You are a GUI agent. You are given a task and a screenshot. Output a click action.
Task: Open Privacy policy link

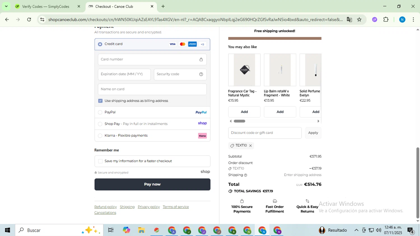[149, 207]
